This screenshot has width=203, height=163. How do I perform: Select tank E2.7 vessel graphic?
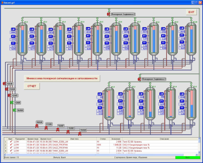135,39
